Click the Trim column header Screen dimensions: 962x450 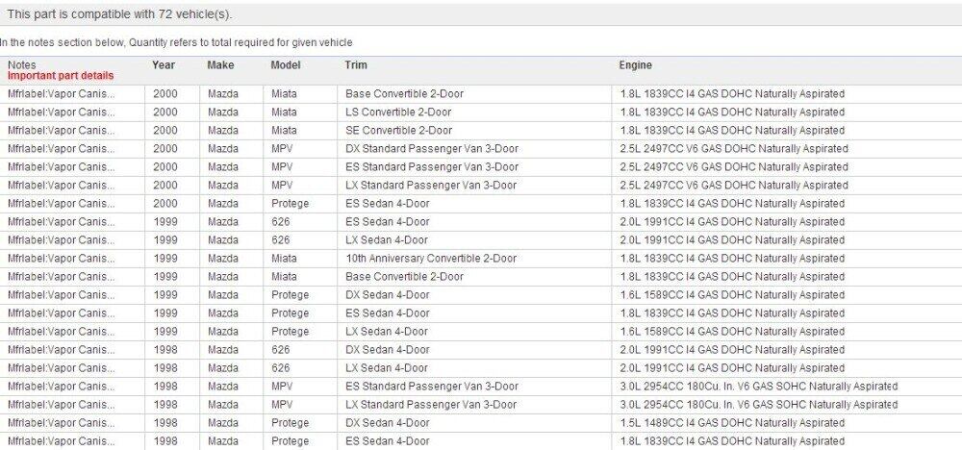click(x=356, y=65)
